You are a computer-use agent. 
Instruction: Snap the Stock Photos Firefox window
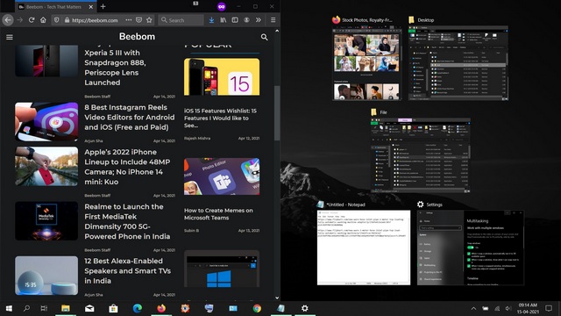pos(366,62)
